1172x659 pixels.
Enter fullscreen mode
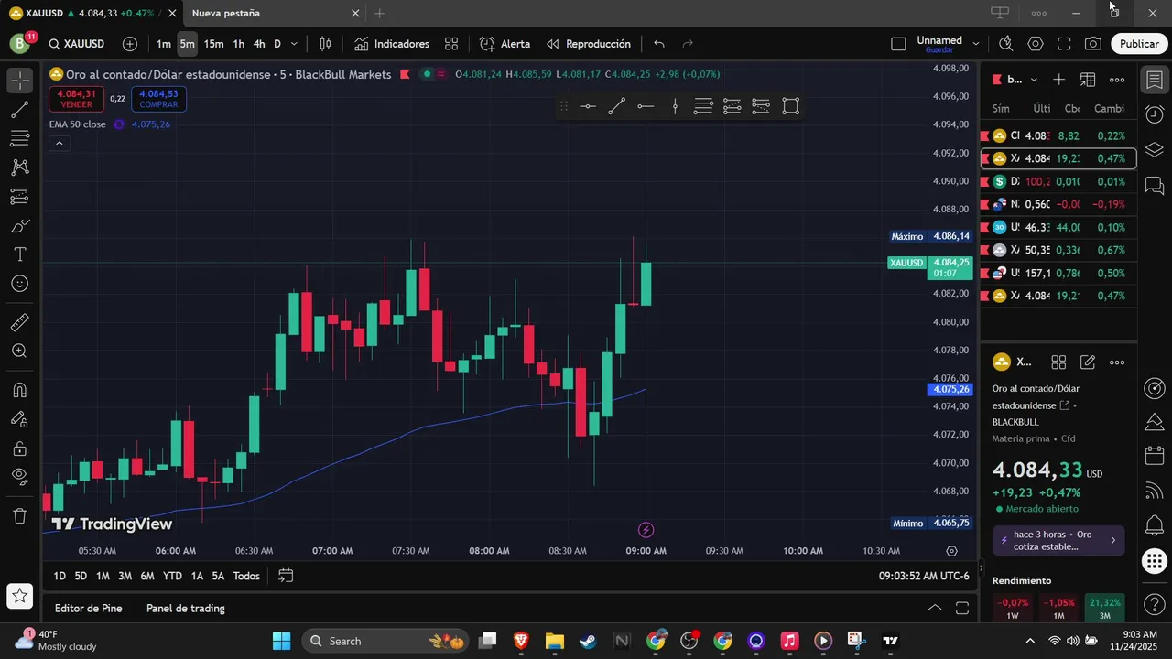[x=1064, y=44]
